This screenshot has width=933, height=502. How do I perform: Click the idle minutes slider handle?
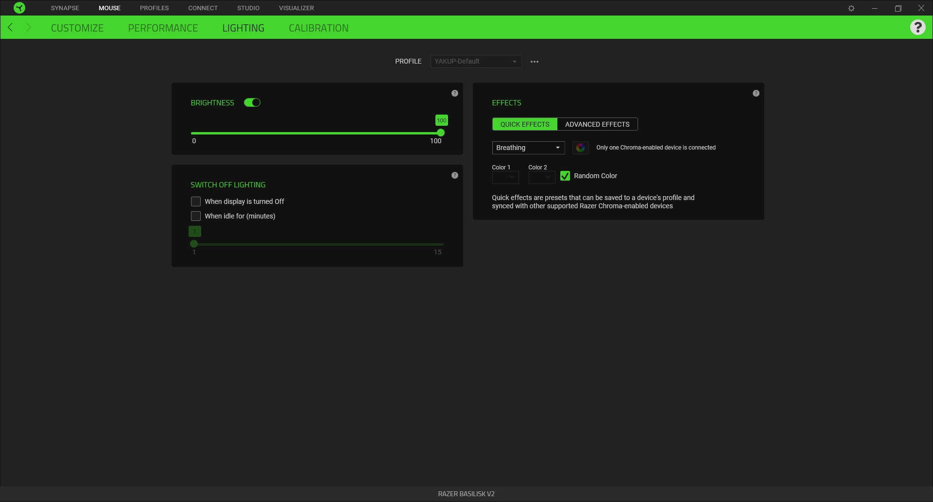[194, 244]
